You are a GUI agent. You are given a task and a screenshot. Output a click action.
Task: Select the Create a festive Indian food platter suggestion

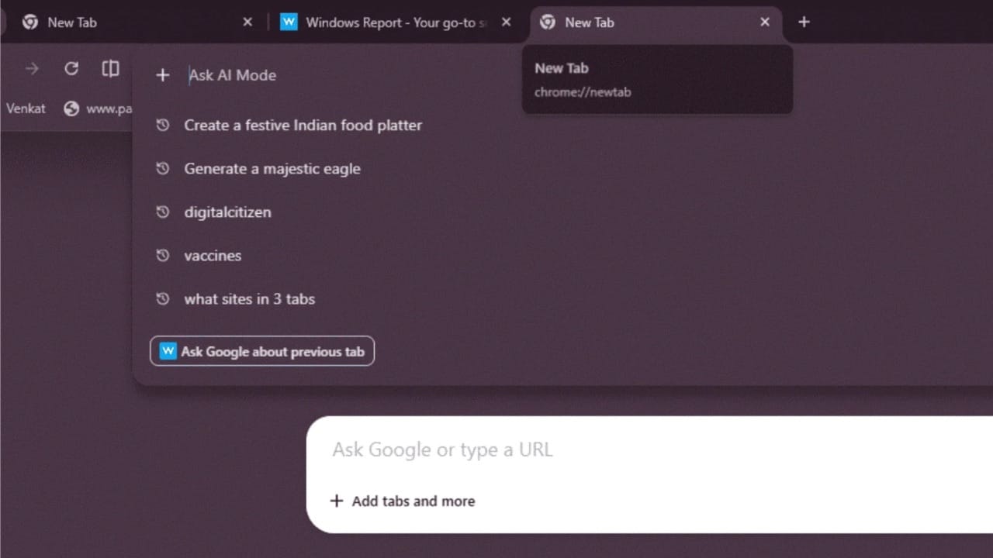(x=303, y=125)
